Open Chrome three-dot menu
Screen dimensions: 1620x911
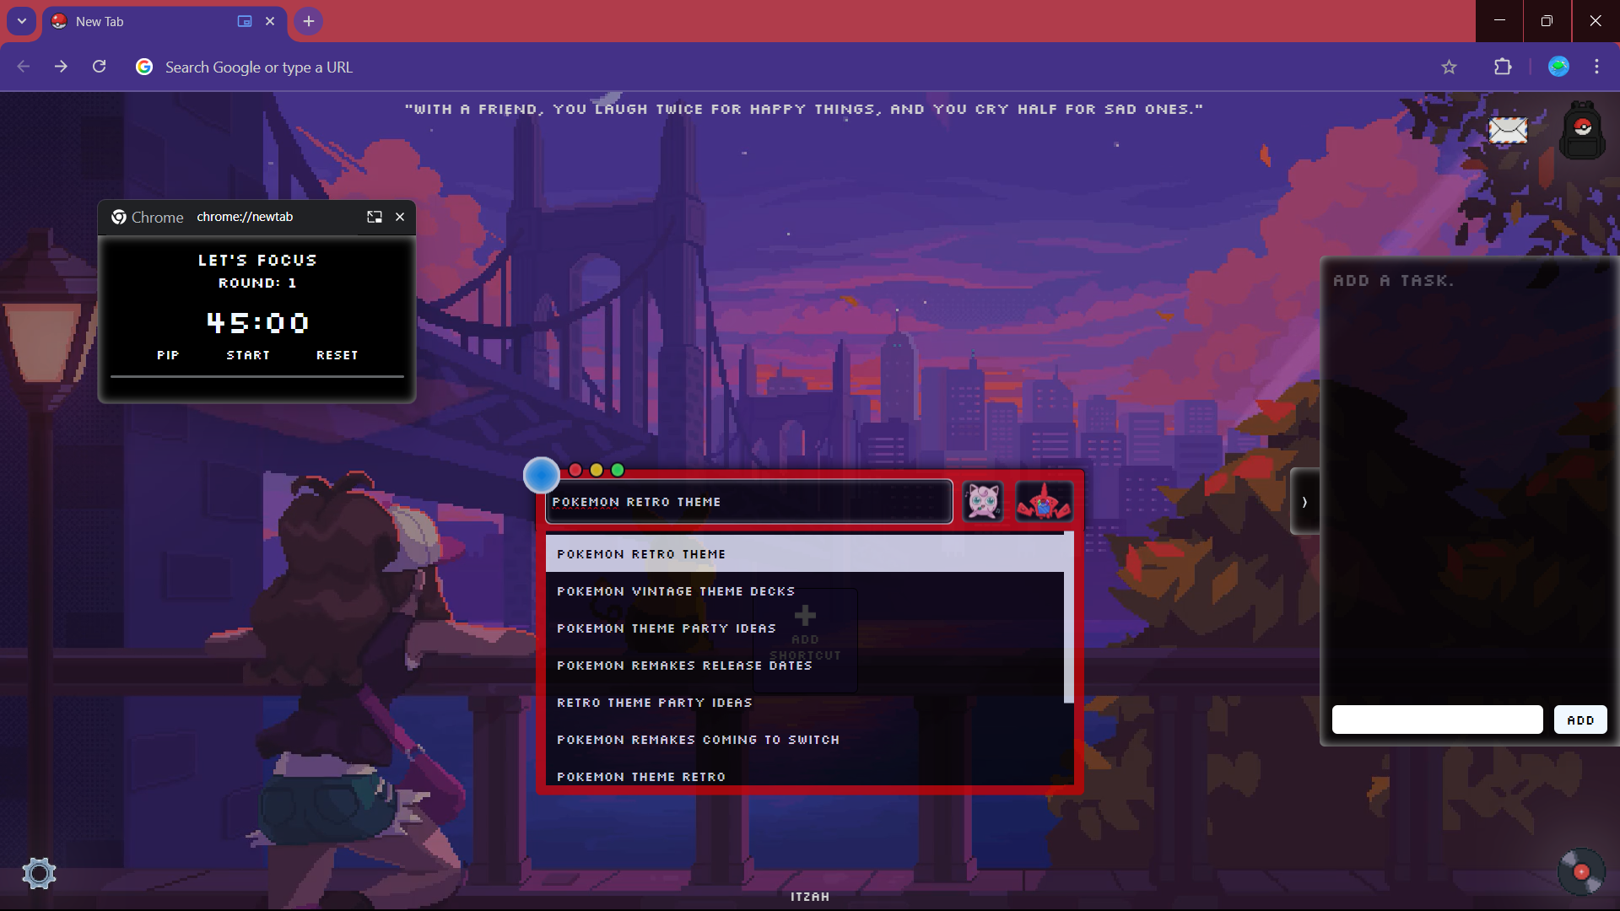point(1596,67)
